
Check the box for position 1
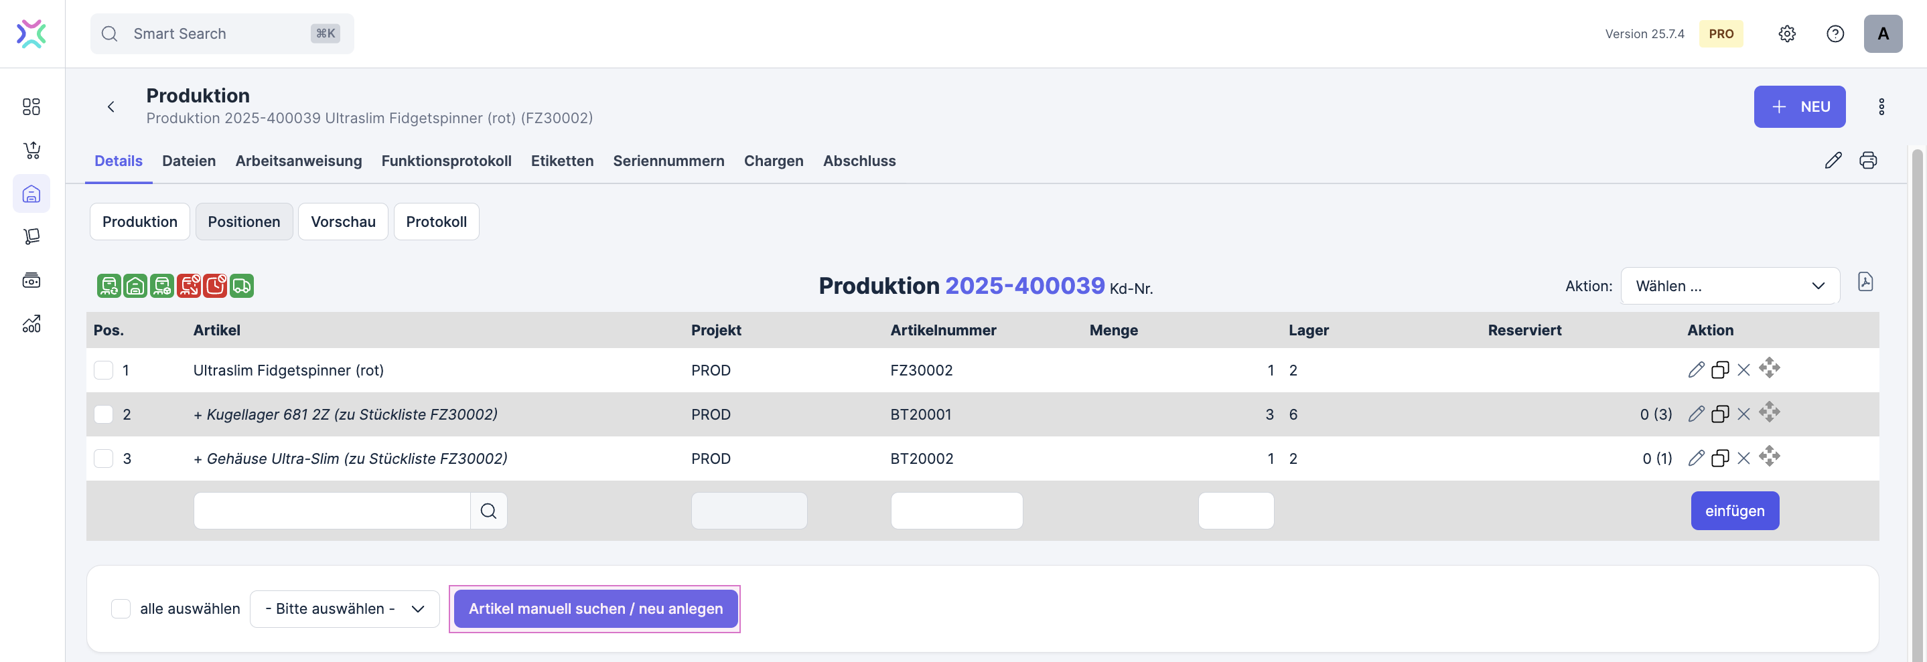103,370
